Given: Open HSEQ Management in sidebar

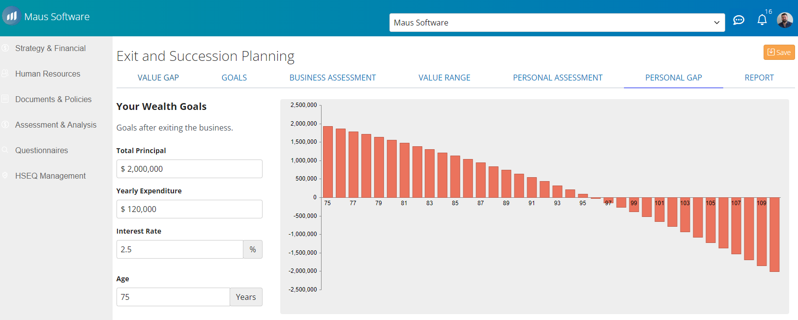Looking at the screenshot, I should point(50,176).
